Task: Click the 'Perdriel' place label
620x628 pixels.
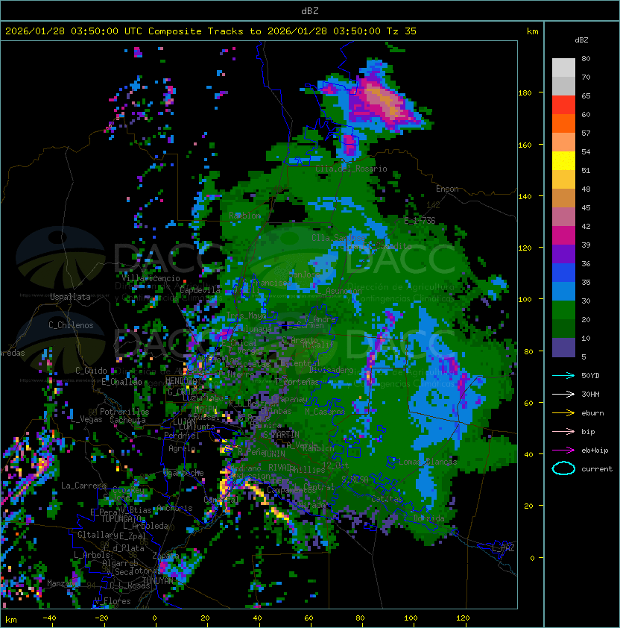Action: point(182,435)
